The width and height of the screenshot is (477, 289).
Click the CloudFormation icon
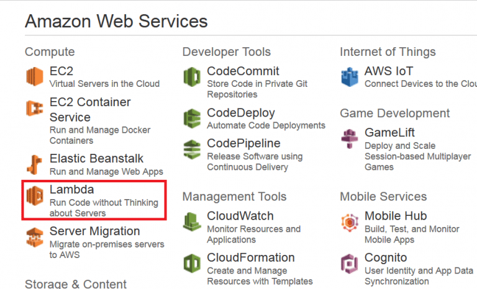(x=193, y=263)
